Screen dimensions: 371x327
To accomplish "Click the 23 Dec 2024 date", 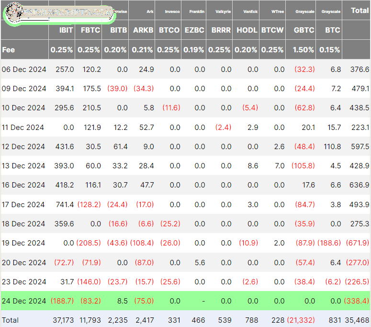I will coord(24,282).
